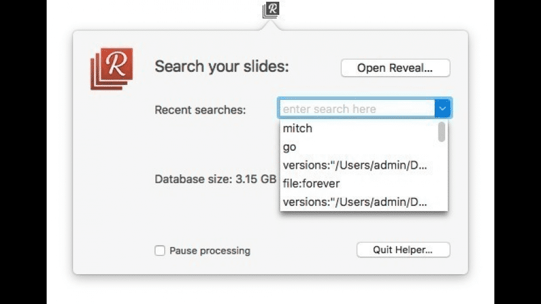Click the recent searches list scrollbar thumb
Image resolution: width=541 pixels, height=304 pixels.
pyautogui.click(x=442, y=132)
